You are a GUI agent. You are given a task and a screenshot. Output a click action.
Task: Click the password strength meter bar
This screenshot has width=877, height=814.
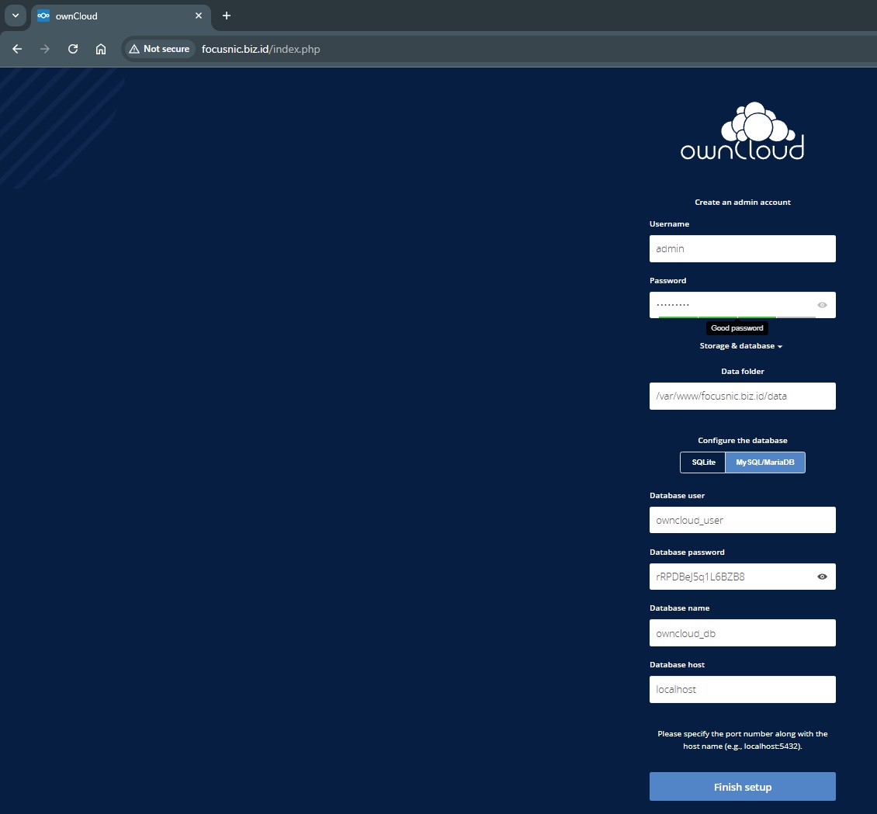[737, 317]
